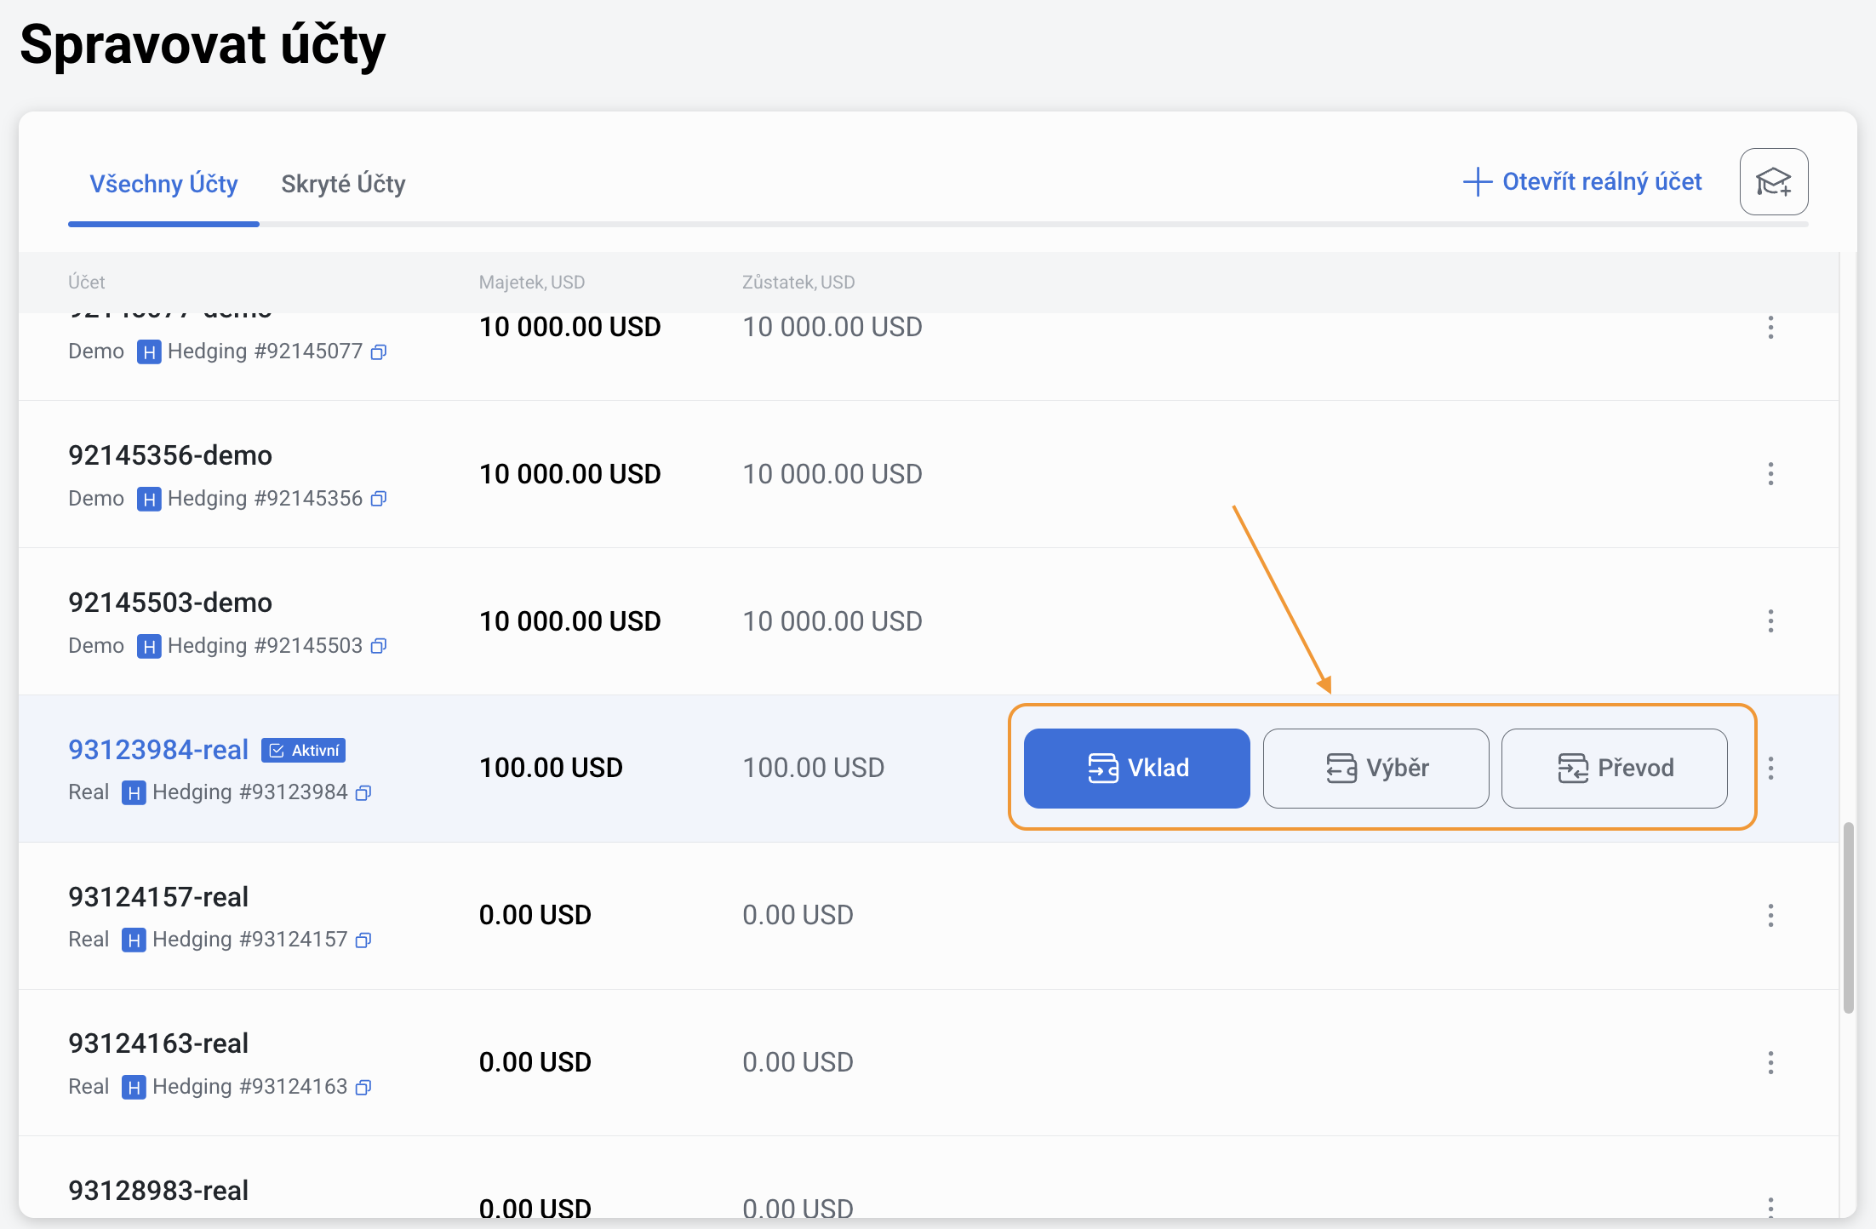Click the Převod transfer button

(1614, 769)
